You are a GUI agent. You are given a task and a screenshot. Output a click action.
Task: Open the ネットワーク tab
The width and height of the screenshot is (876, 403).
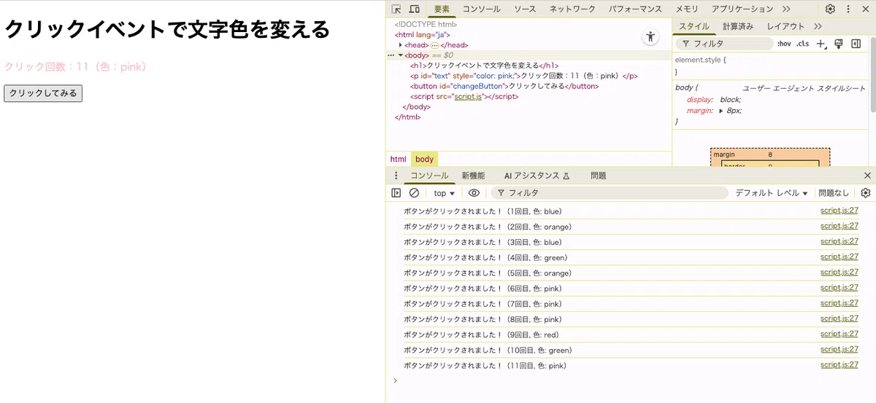(572, 9)
